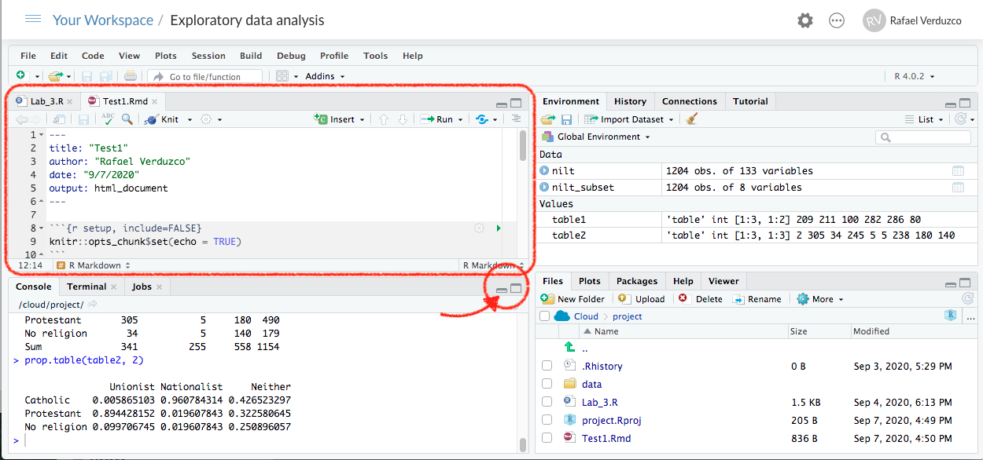Click the clear environment broom icon
The width and height of the screenshot is (983, 460).
click(691, 119)
